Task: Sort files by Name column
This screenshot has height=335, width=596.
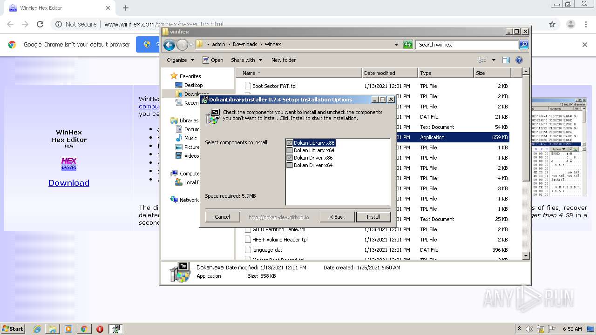Action: point(299,73)
